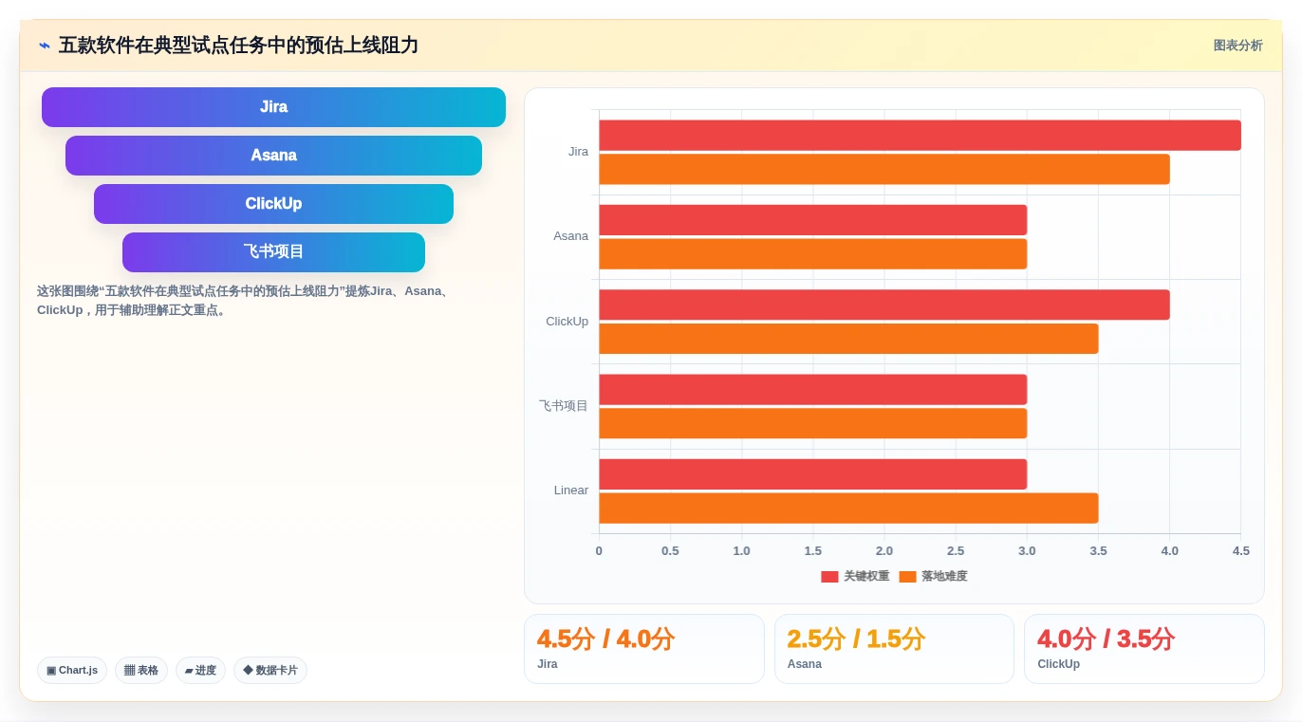Click Linear's orange bar in chart
Image resolution: width=1302 pixels, height=722 pixels.
coord(848,509)
